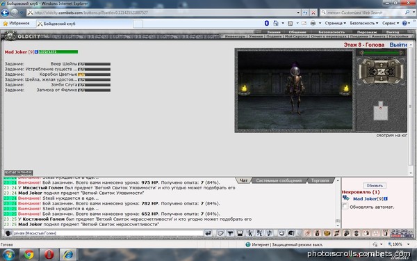Click the refresh icon beside address bar
This screenshot has width=417, height=261.
305,13
